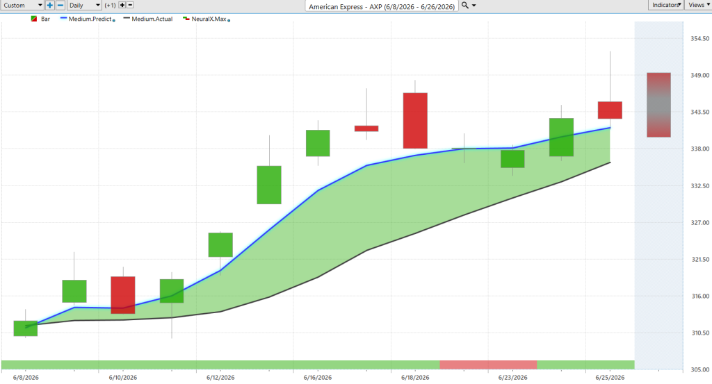Image resolution: width=712 pixels, height=384 pixels.
Task: Click the NeuralX.Max forecast bar on the right
Action: pyautogui.click(x=658, y=105)
